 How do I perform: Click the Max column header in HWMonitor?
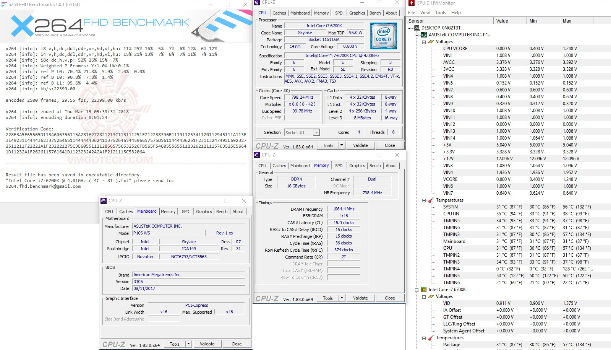(x=577, y=21)
